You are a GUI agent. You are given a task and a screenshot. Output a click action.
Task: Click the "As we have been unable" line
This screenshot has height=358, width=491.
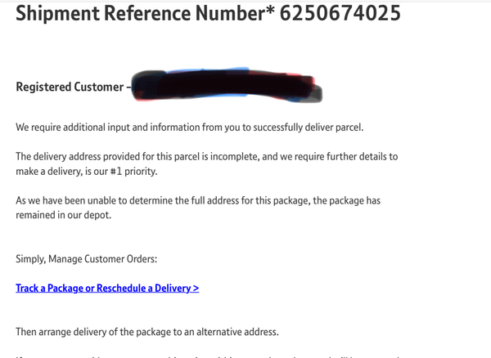click(82, 200)
